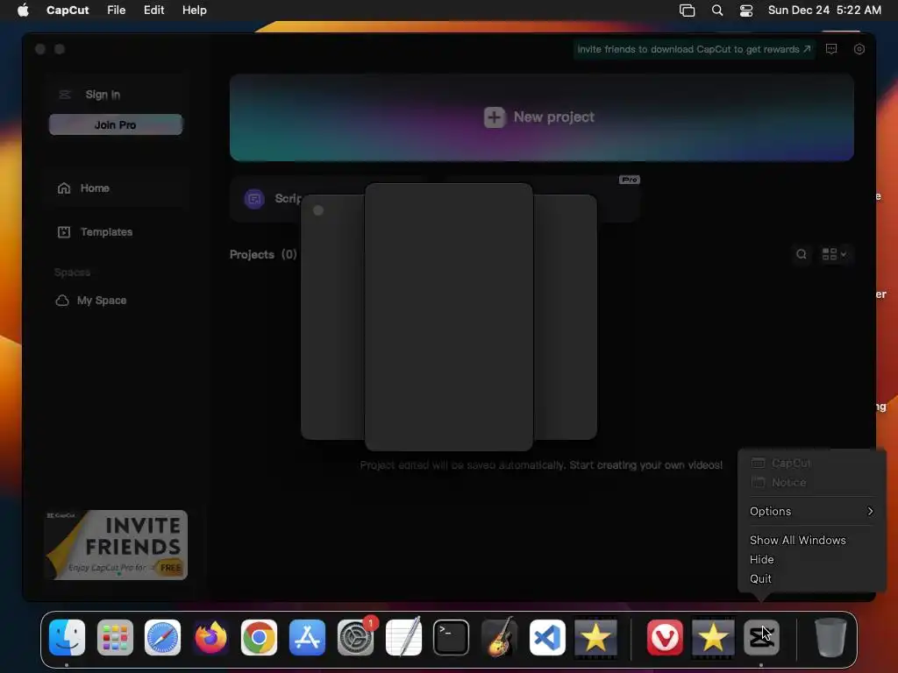Screen dimensions: 898x673
Task: Open the CapCut menu bar item
Action: (x=68, y=10)
